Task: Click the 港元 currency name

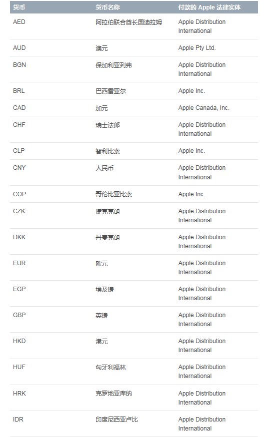Action: pos(101,342)
